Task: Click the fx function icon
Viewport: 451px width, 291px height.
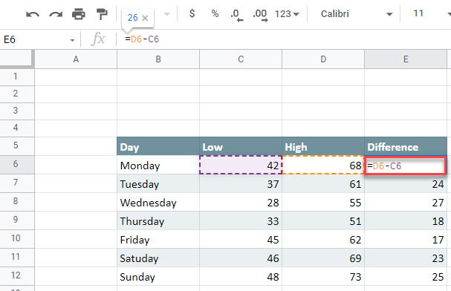Action: pyautogui.click(x=98, y=39)
